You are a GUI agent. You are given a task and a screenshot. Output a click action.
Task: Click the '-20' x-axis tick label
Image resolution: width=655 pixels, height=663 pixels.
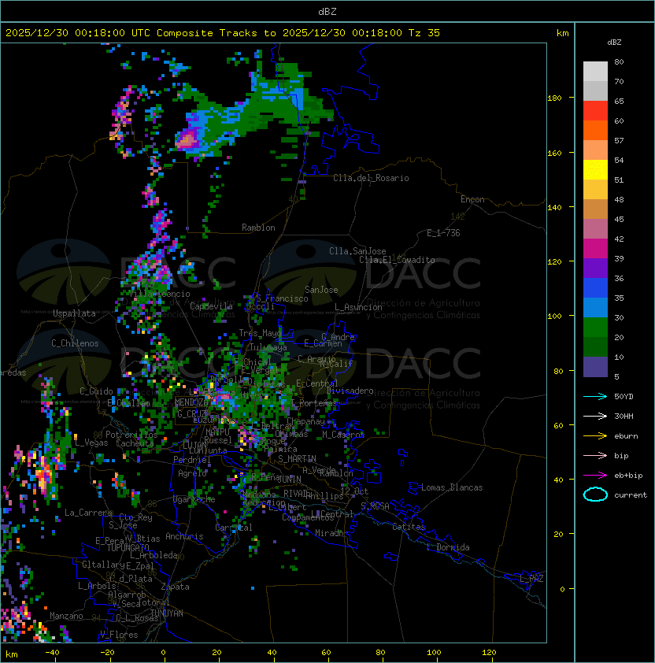click(x=107, y=653)
